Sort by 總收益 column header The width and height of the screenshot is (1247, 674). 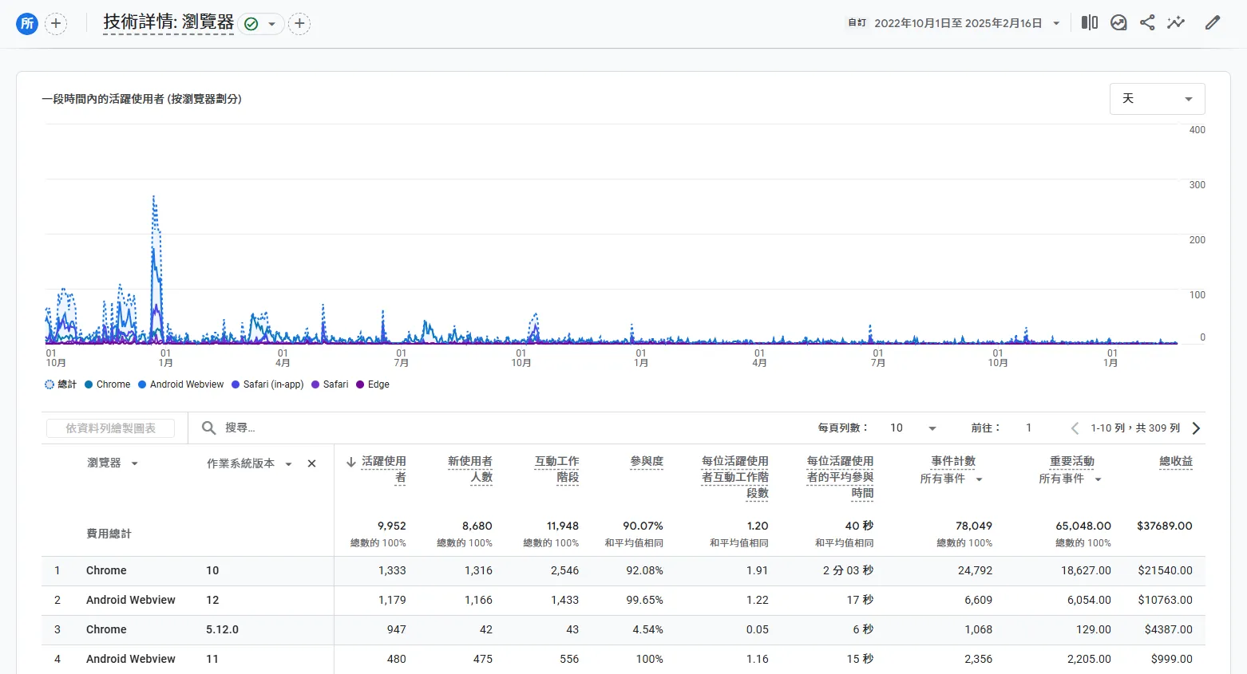[x=1176, y=461]
